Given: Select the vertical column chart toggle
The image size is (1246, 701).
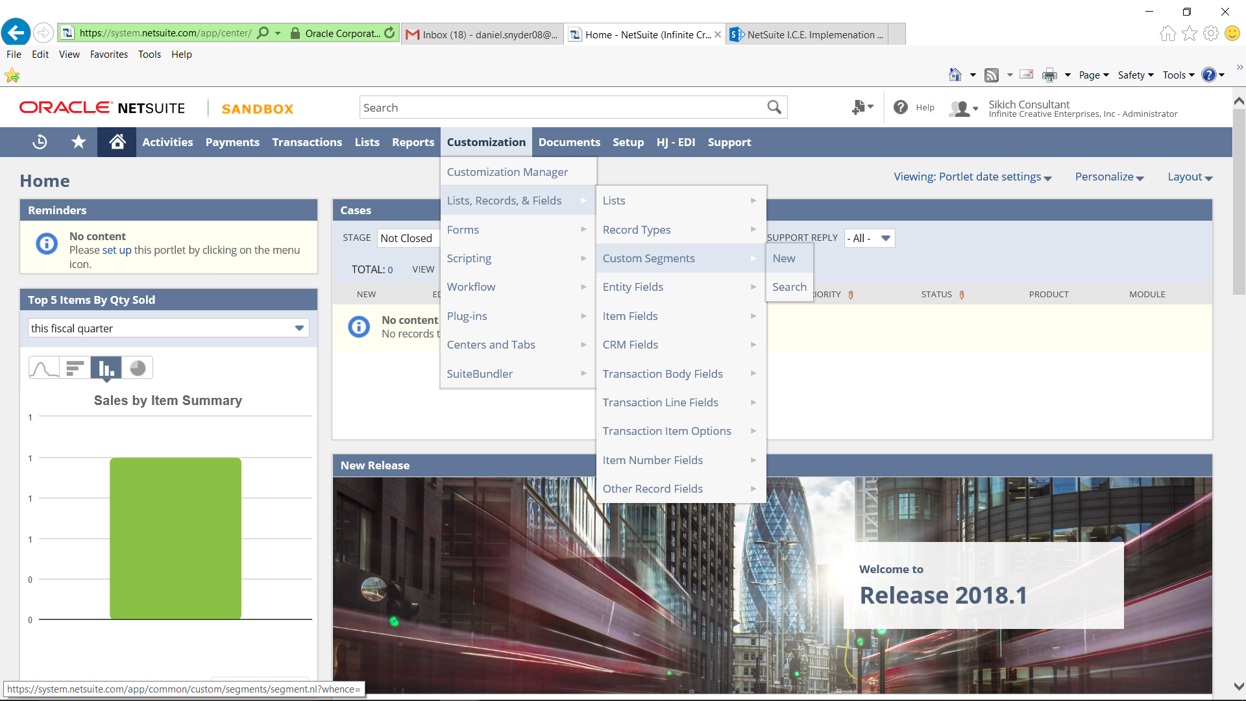Looking at the screenshot, I should (x=106, y=368).
